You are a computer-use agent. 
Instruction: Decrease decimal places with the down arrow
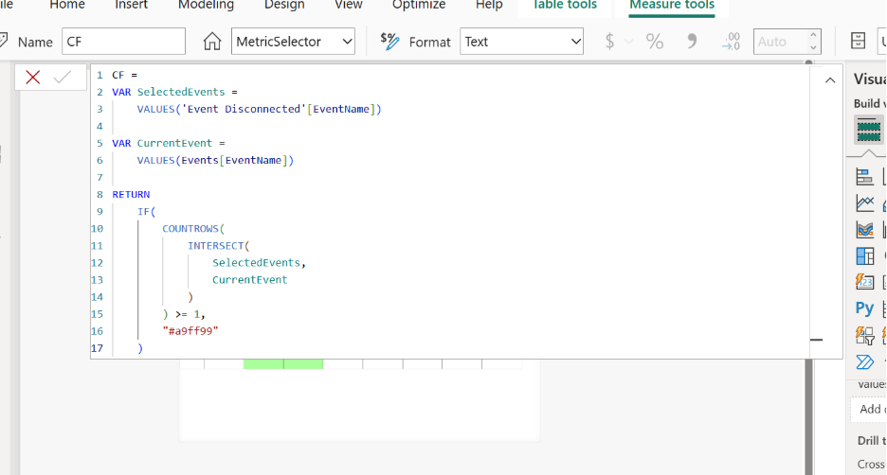click(x=813, y=48)
